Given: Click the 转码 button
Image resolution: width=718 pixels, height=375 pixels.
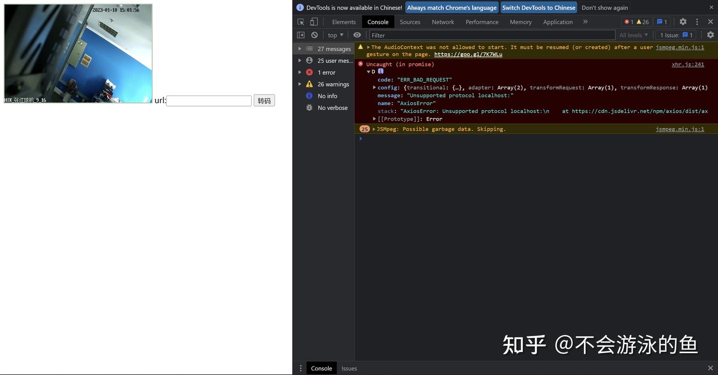Looking at the screenshot, I should pos(264,101).
